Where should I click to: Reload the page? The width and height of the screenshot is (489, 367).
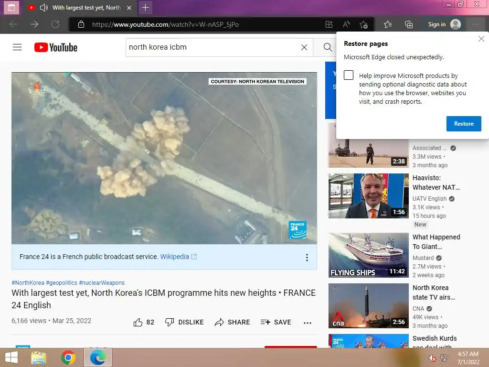pos(55,24)
